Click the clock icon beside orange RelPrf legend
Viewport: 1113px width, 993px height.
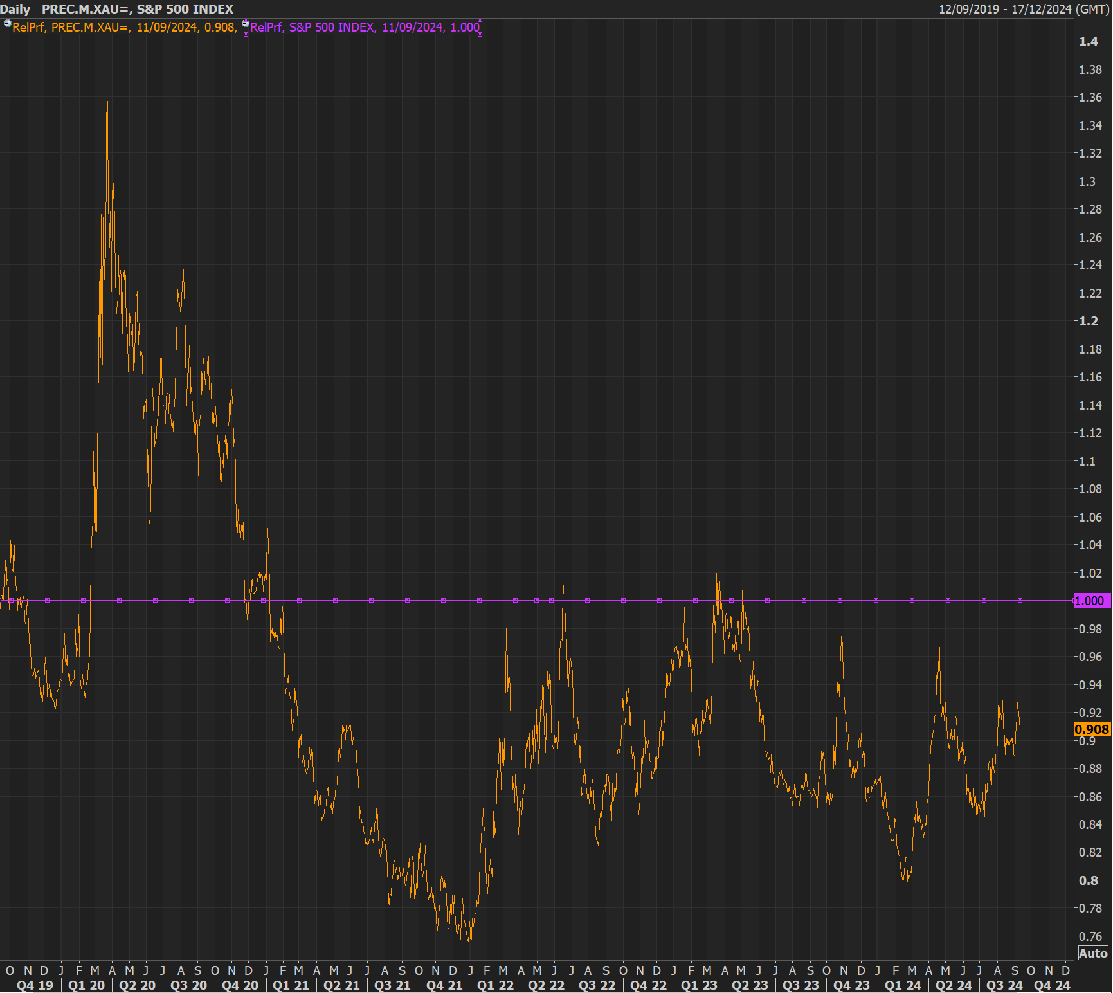click(x=7, y=24)
